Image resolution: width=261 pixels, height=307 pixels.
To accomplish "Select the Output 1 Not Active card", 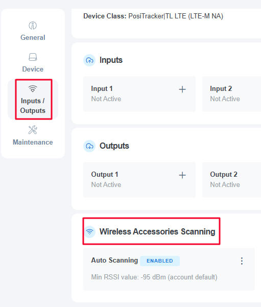I will [139, 180].
